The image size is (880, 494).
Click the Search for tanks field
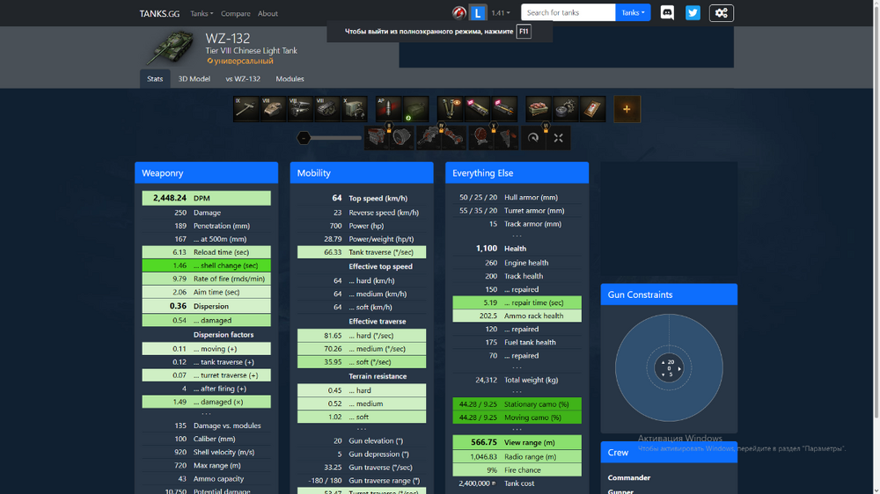(x=568, y=12)
